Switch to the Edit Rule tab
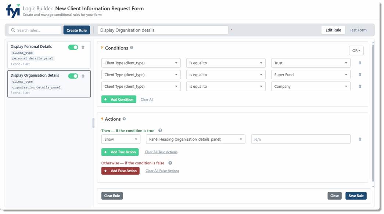Viewport: 384px width, 214px height. pos(333,30)
